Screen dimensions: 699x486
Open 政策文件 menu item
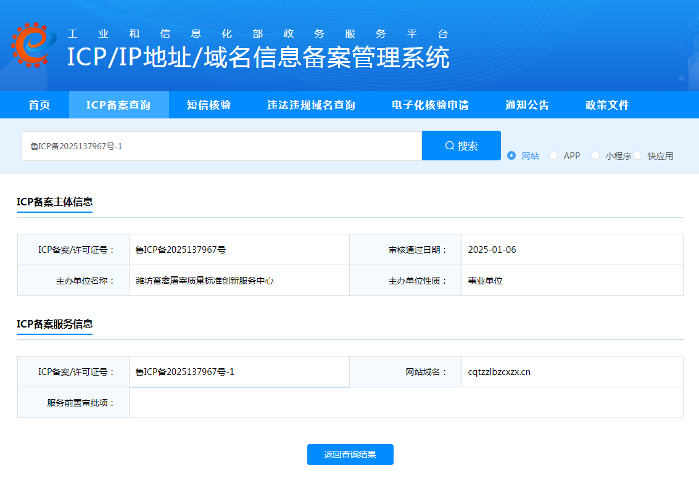pyautogui.click(x=607, y=105)
